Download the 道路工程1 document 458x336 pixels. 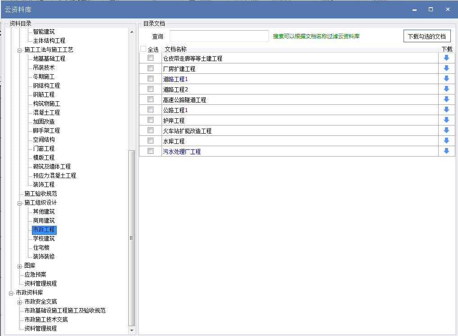click(446, 79)
